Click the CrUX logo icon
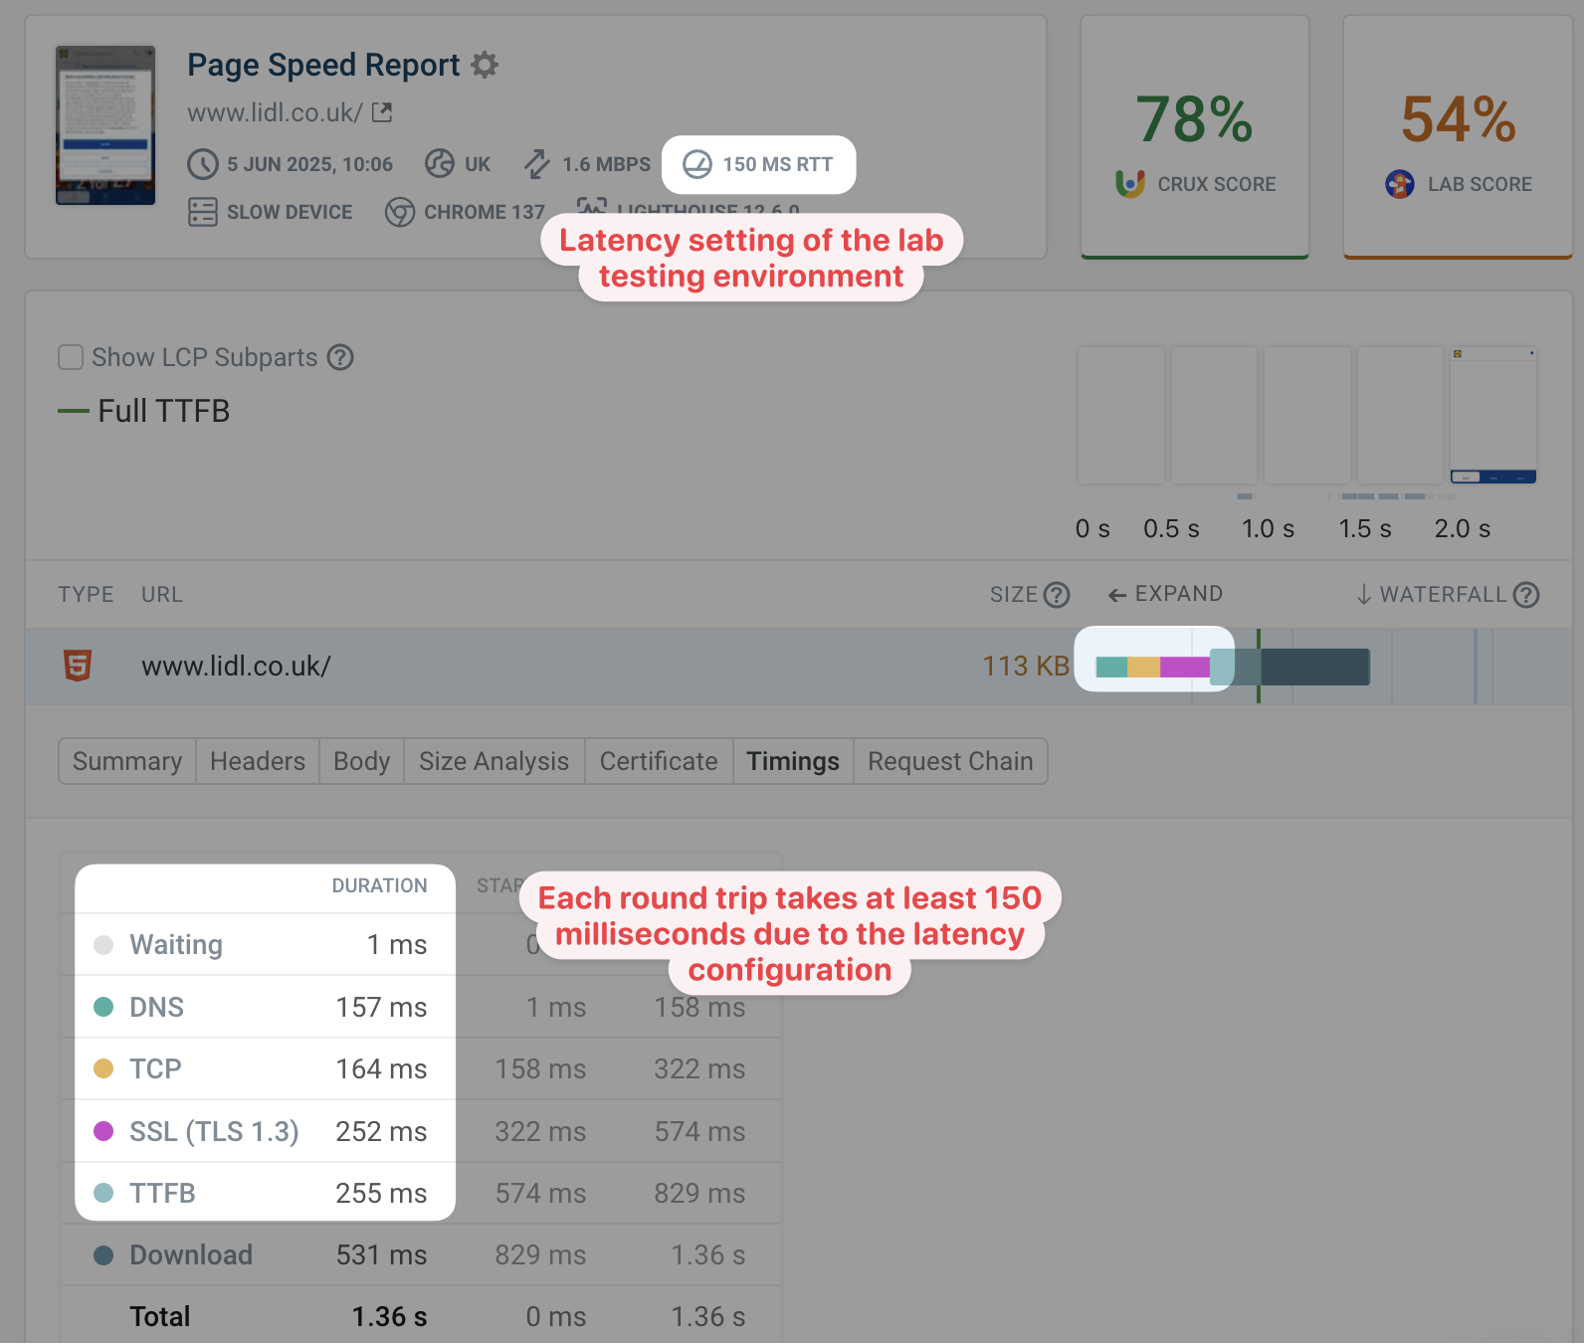 [x=1130, y=184]
